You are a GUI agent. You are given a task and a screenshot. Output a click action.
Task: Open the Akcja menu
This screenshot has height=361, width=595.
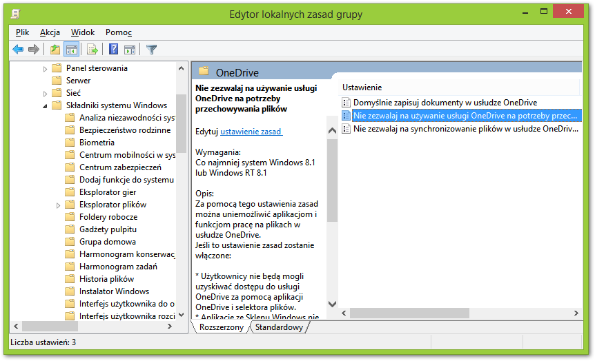point(50,32)
